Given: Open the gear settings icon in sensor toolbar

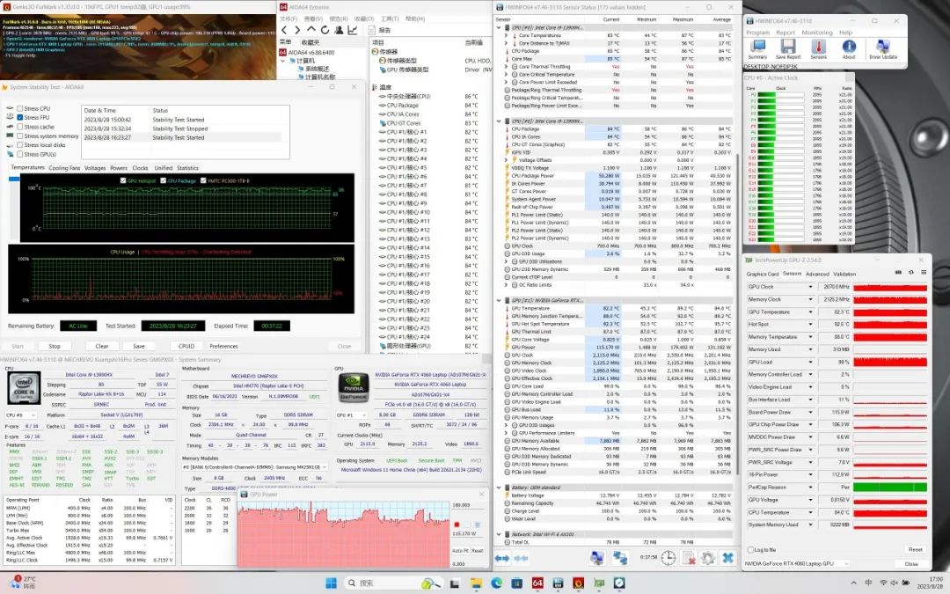Looking at the screenshot, I should [x=707, y=557].
